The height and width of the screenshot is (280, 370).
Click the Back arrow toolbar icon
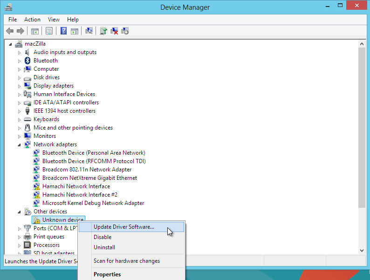click(x=10, y=31)
